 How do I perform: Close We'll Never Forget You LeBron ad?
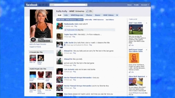click(x=146, y=50)
